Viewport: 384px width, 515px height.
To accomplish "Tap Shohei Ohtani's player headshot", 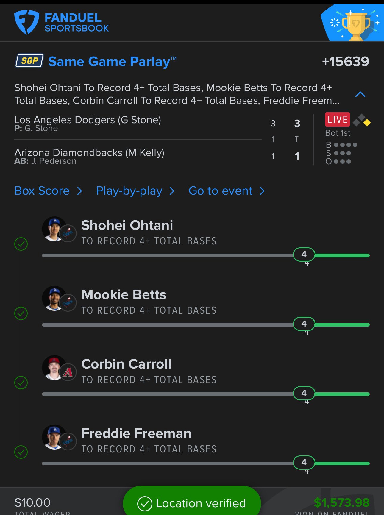I will (x=54, y=229).
